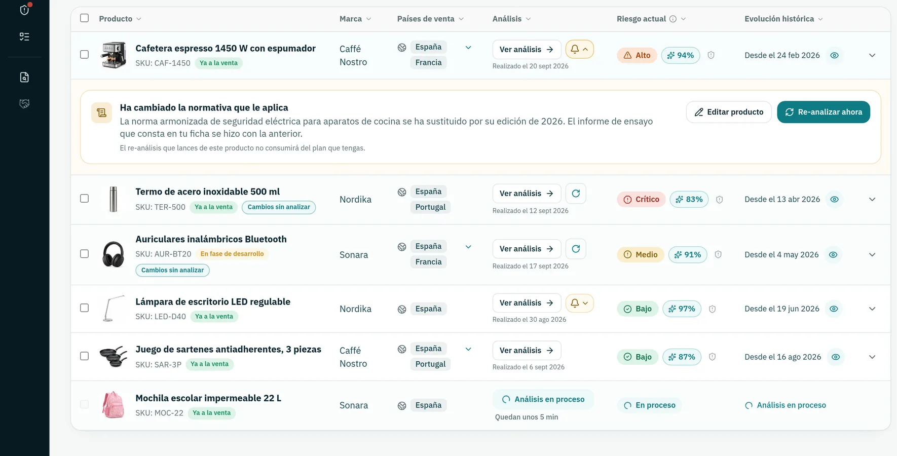The image size is (897, 456).
Task: Click Re-analizar ahora button
Action: click(824, 112)
